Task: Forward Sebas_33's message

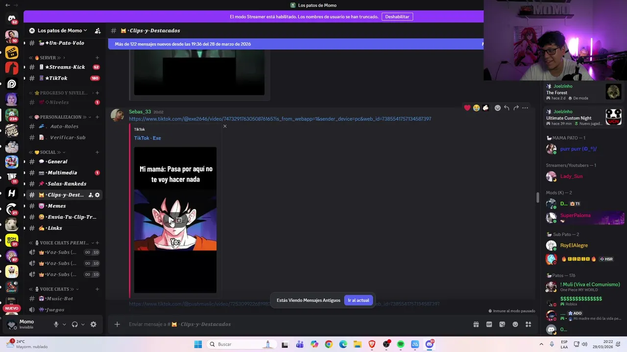Action: tap(516, 108)
